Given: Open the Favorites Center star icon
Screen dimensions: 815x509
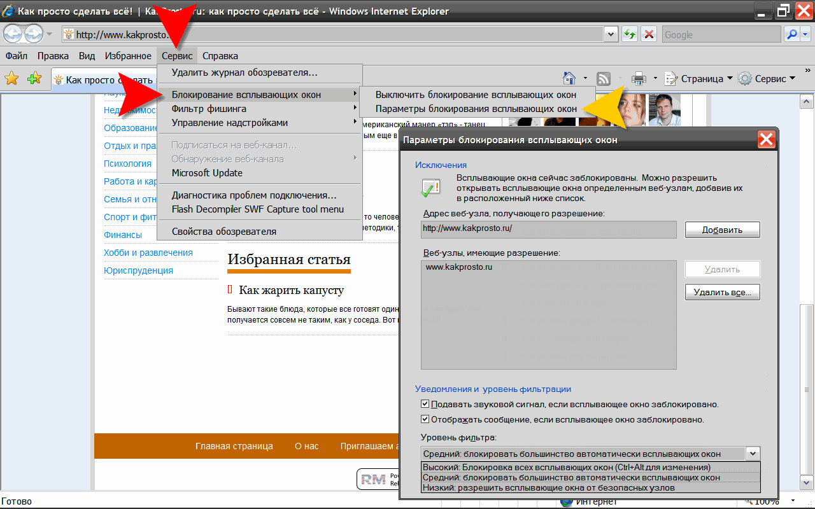Looking at the screenshot, I should [x=11, y=78].
